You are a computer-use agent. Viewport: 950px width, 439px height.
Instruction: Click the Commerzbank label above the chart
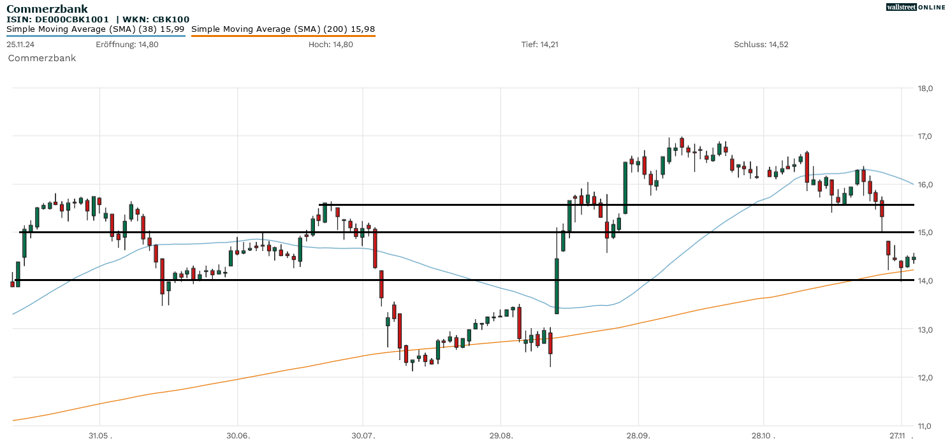[x=41, y=58]
